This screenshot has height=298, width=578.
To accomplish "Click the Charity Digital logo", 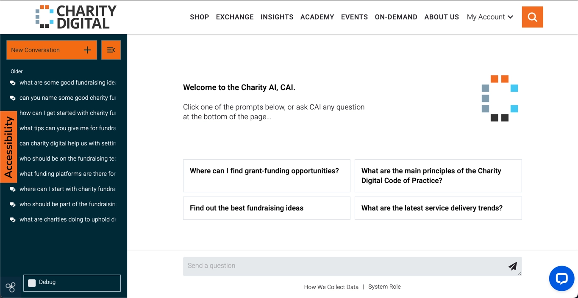I will click(x=76, y=17).
